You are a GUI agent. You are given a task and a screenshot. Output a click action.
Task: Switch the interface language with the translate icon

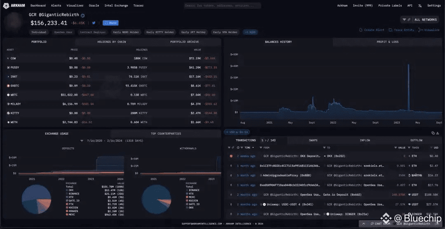point(420,5)
